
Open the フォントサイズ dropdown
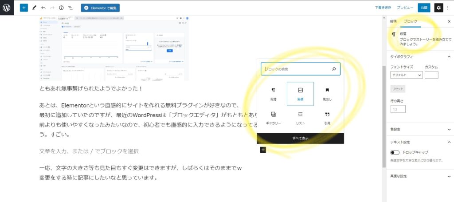pyautogui.click(x=407, y=75)
